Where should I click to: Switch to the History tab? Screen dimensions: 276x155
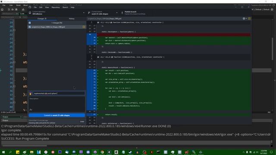coord(72,19)
